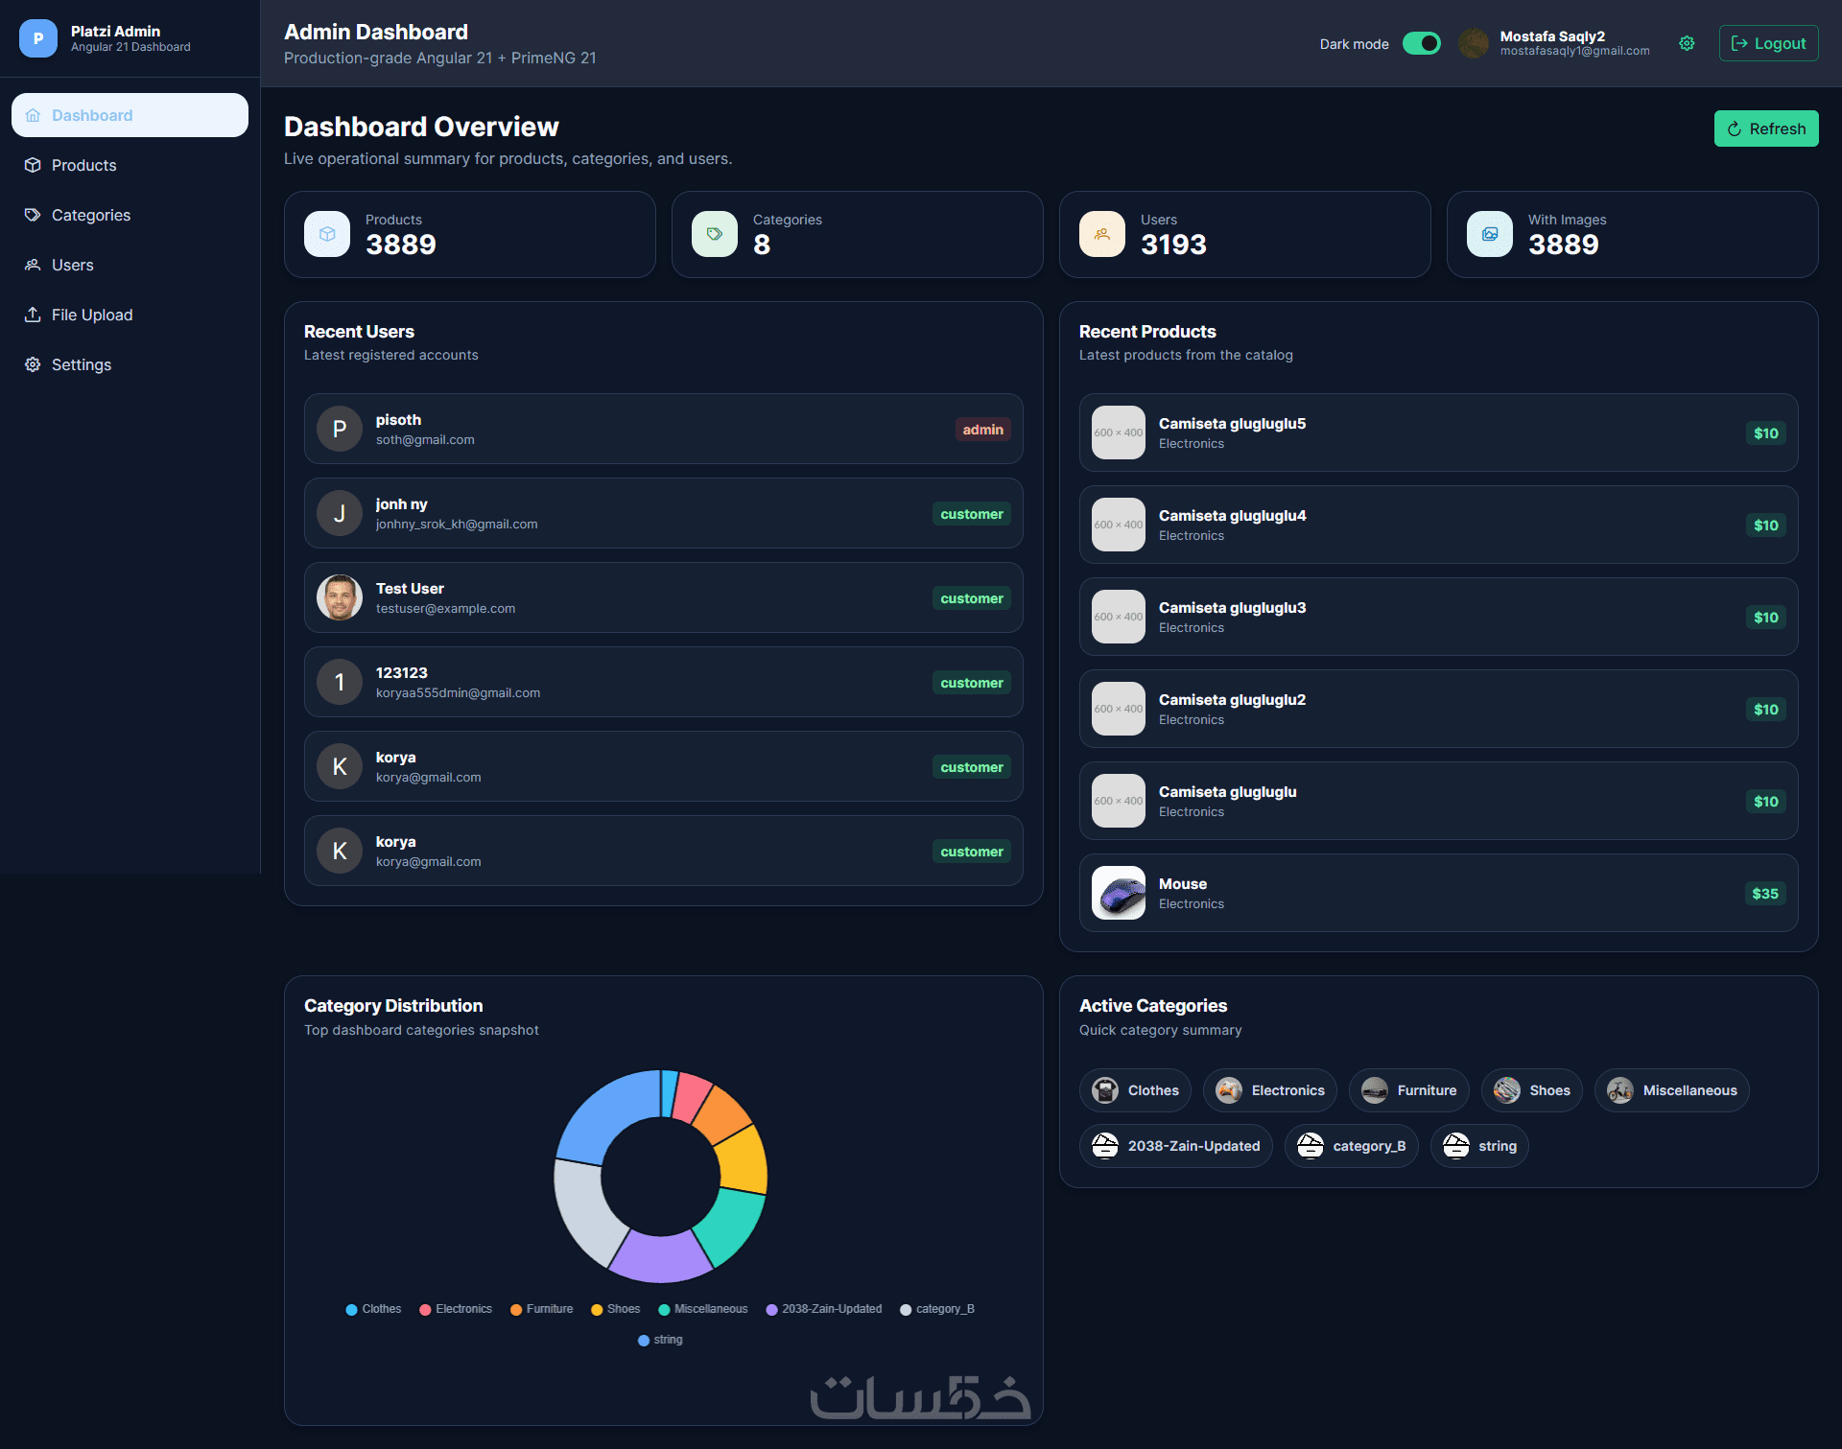Open Products page from sidebar

pyautogui.click(x=83, y=165)
